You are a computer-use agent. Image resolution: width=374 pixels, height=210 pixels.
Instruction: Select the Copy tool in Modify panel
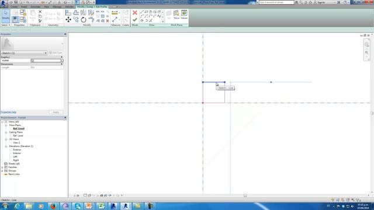pyautogui.click(x=76, y=20)
